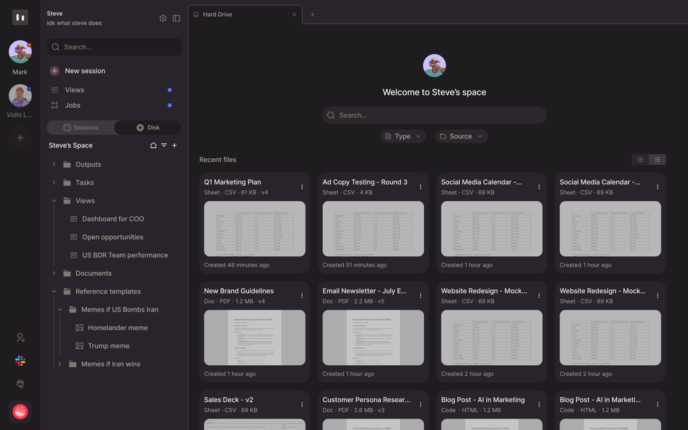Image resolution: width=688 pixels, height=430 pixels.
Task: Open Vidhi L... avatar workspace
Action: [x=20, y=96]
